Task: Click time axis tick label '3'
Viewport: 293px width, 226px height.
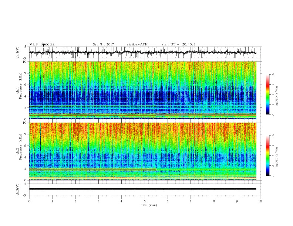Action: click(x=98, y=201)
